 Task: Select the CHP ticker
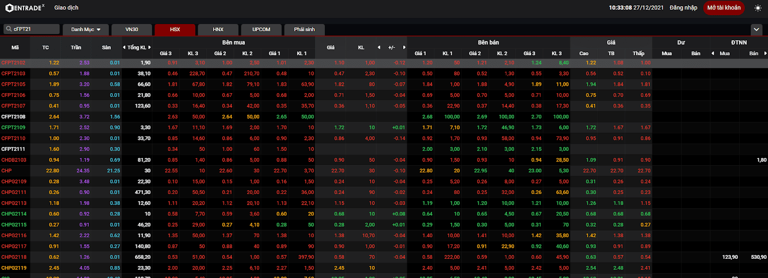7,171
